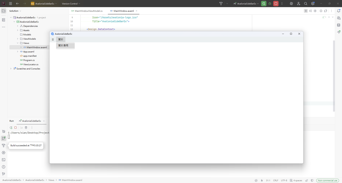Screen dimensions: 342x183
Task: Rerun from the Run panel toolbar
Action: [11, 128]
